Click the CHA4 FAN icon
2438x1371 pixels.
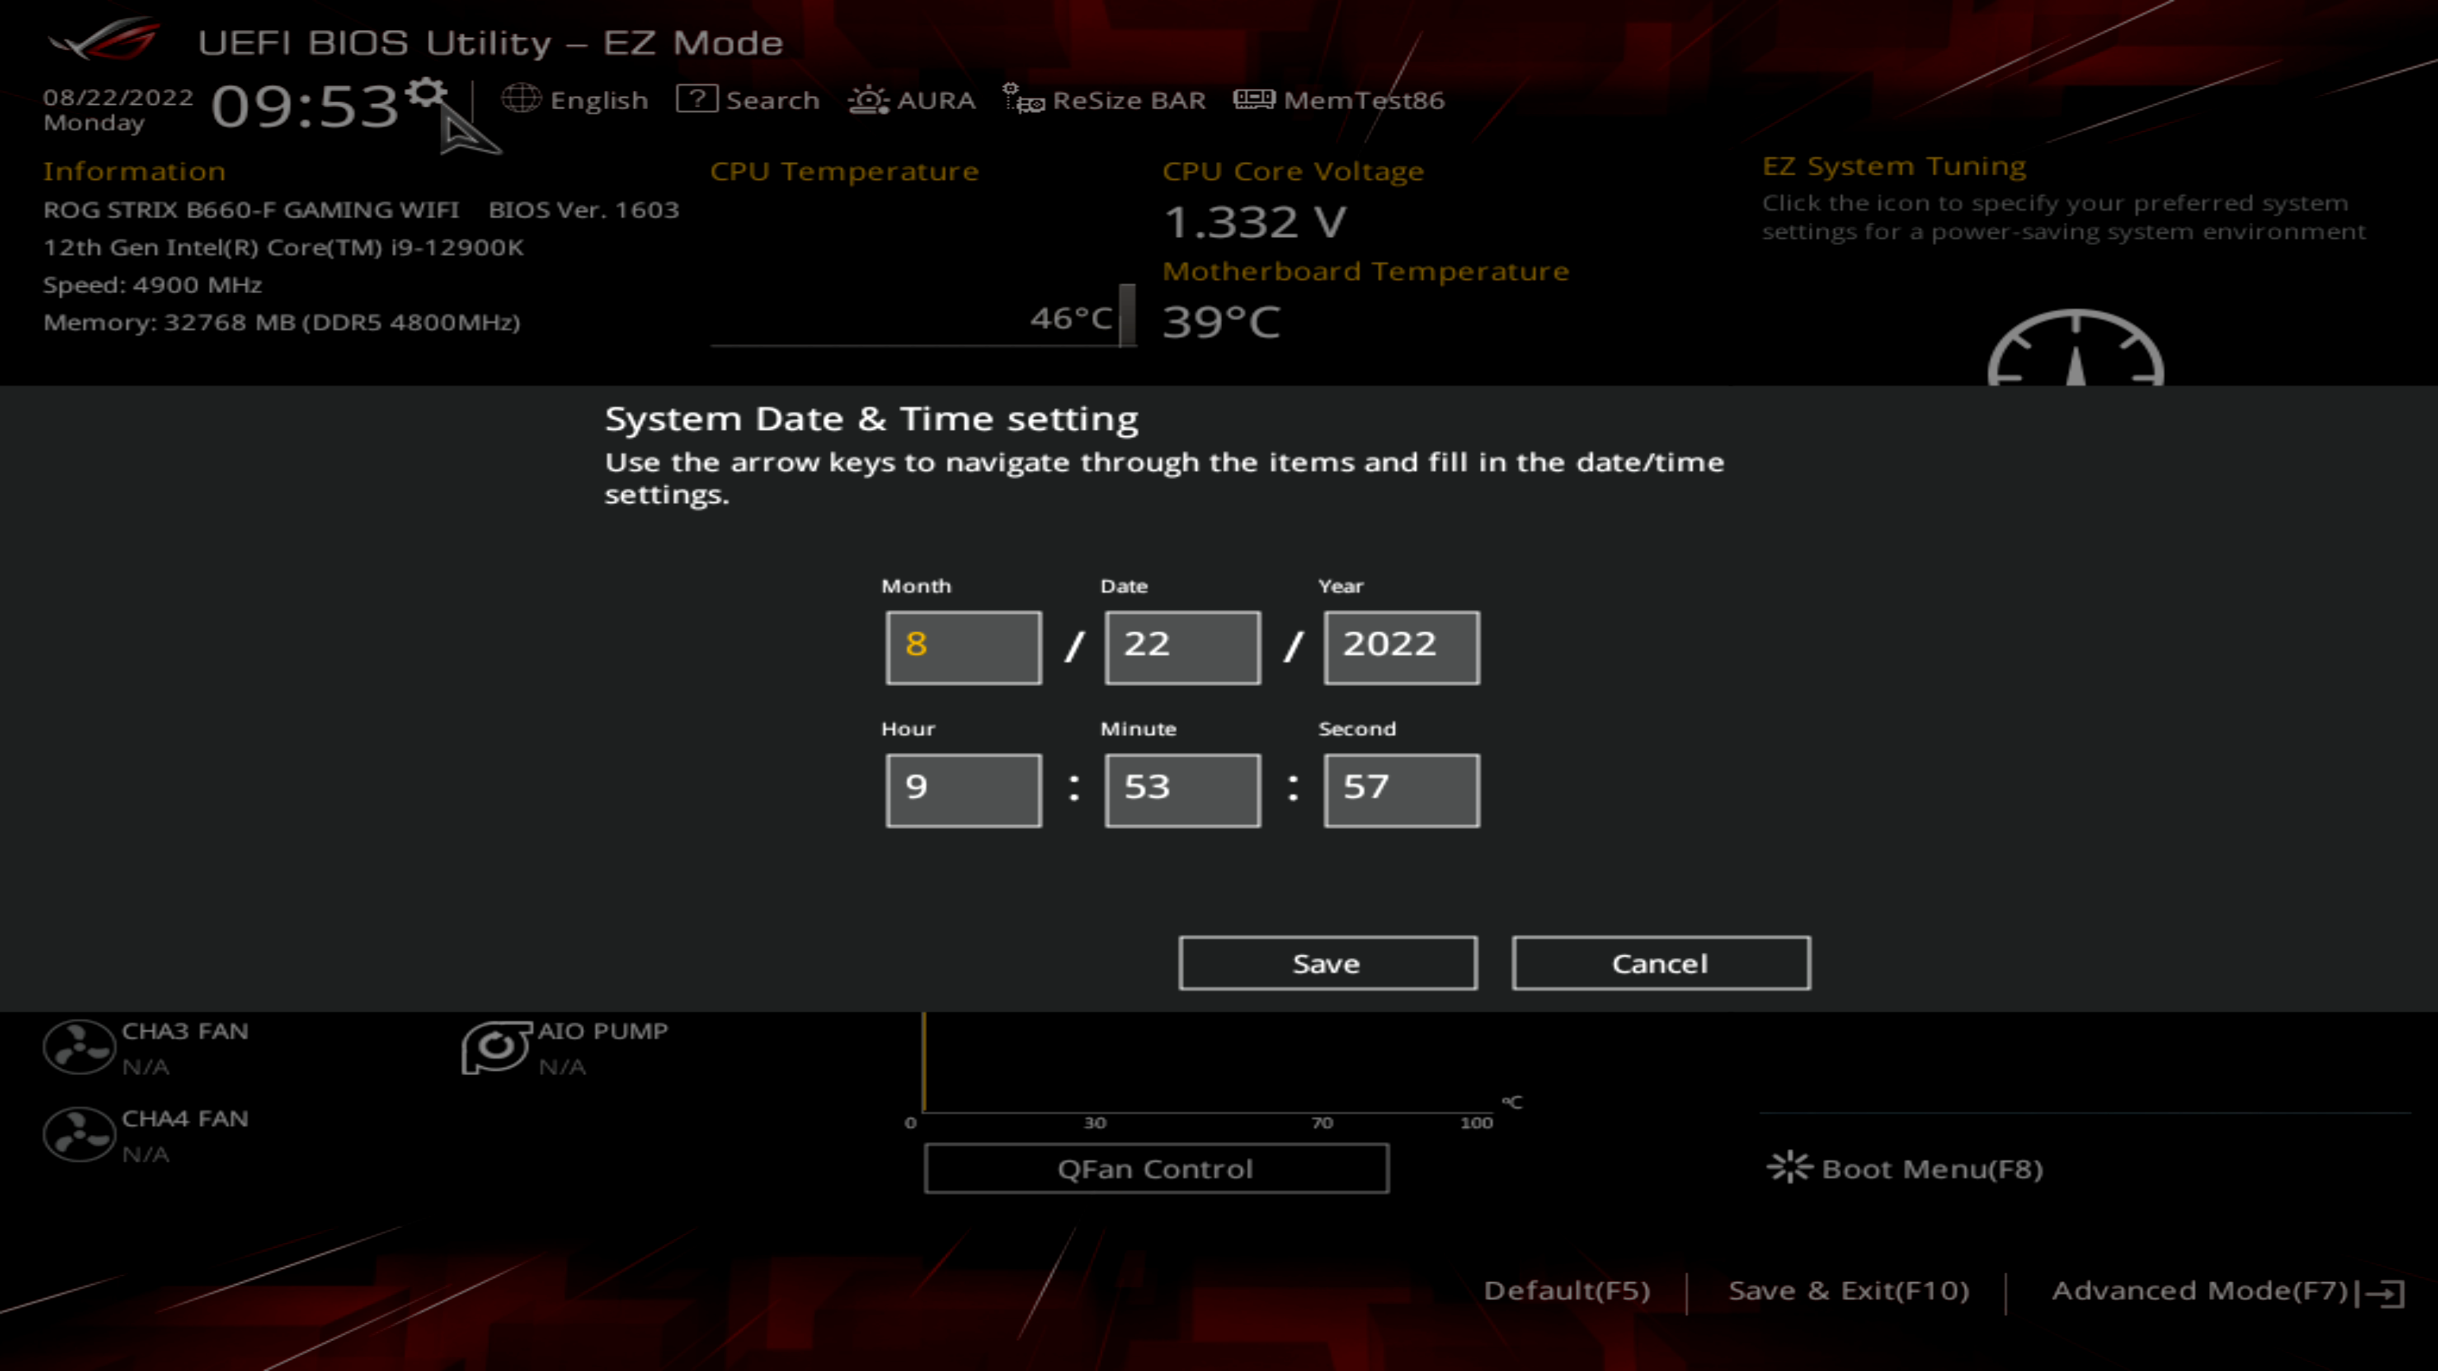point(79,1134)
